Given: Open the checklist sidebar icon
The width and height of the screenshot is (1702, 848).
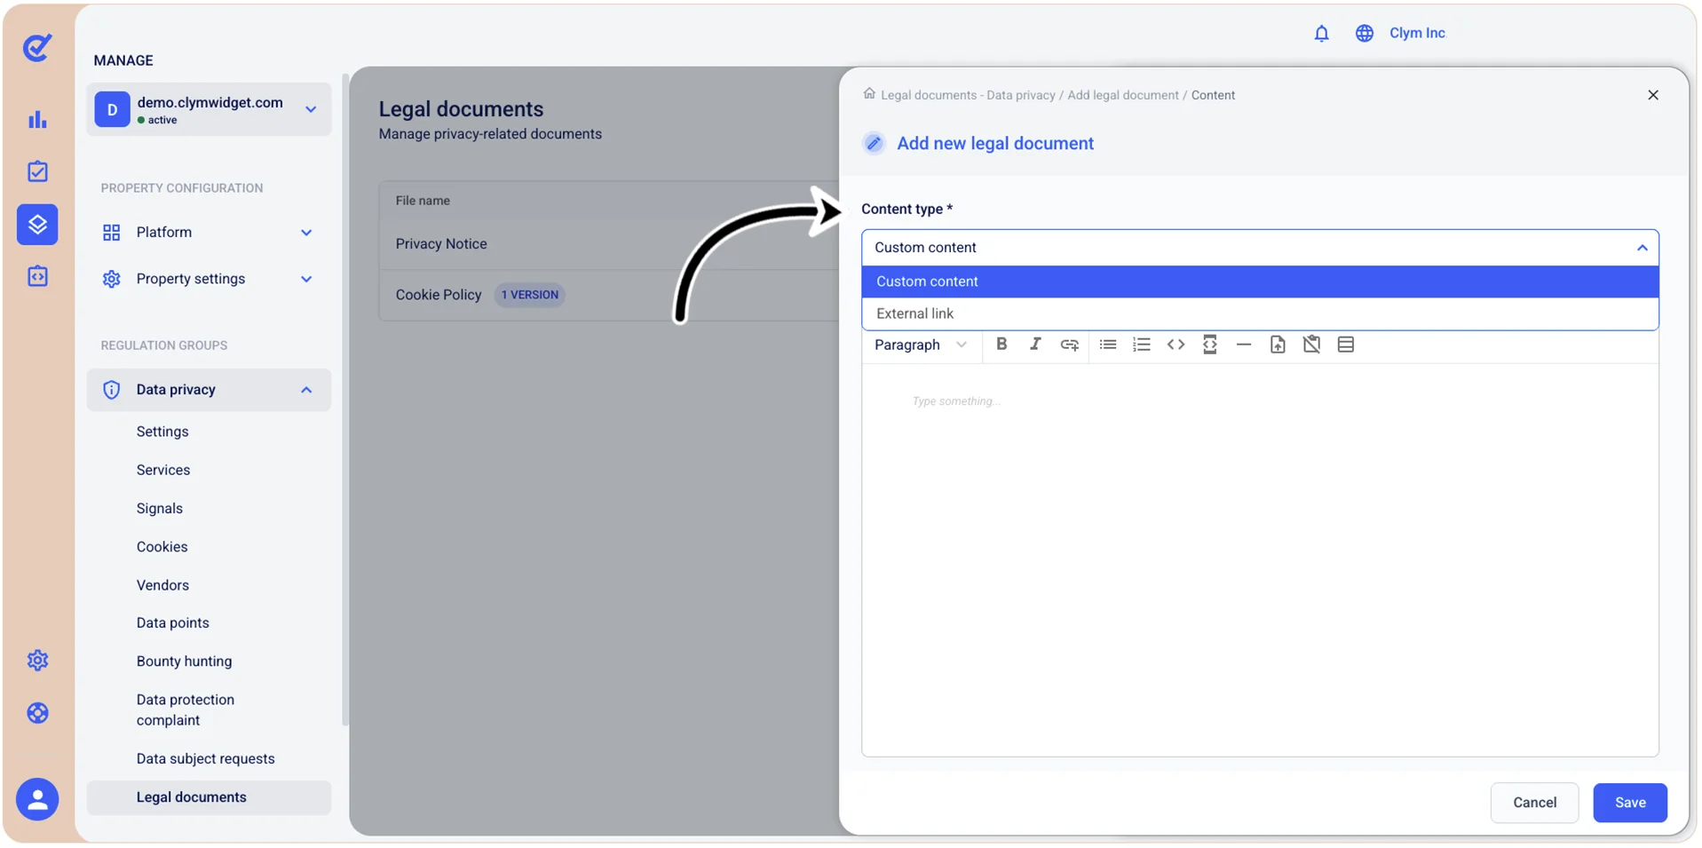Looking at the screenshot, I should (37, 171).
